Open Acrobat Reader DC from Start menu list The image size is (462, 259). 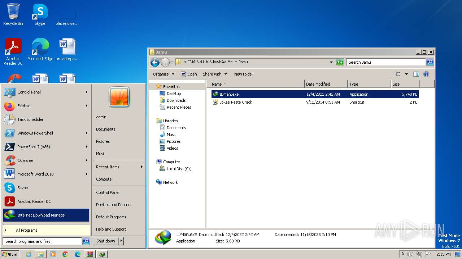pyautogui.click(x=46, y=201)
